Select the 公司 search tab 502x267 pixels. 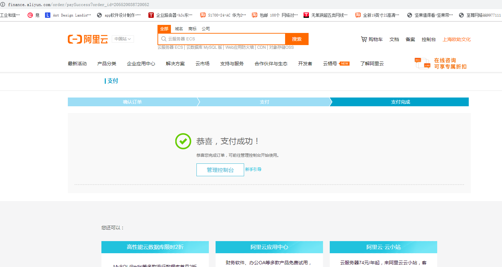[x=206, y=29]
